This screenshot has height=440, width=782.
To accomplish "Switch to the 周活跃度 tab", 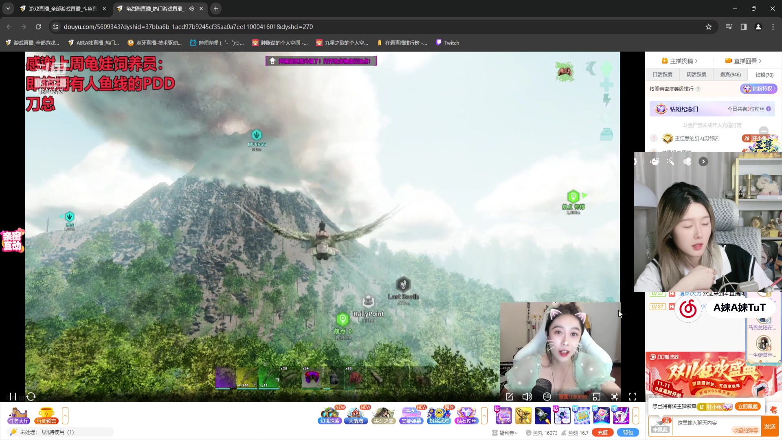I will [x=696, y=75].
